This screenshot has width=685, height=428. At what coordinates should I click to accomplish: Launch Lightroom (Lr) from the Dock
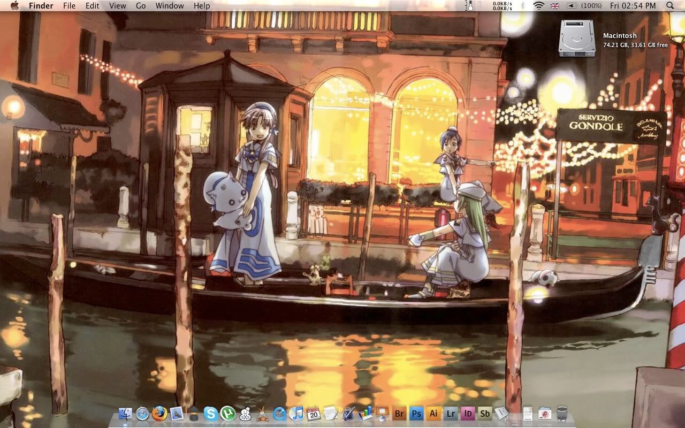click(x=451, y=414)
